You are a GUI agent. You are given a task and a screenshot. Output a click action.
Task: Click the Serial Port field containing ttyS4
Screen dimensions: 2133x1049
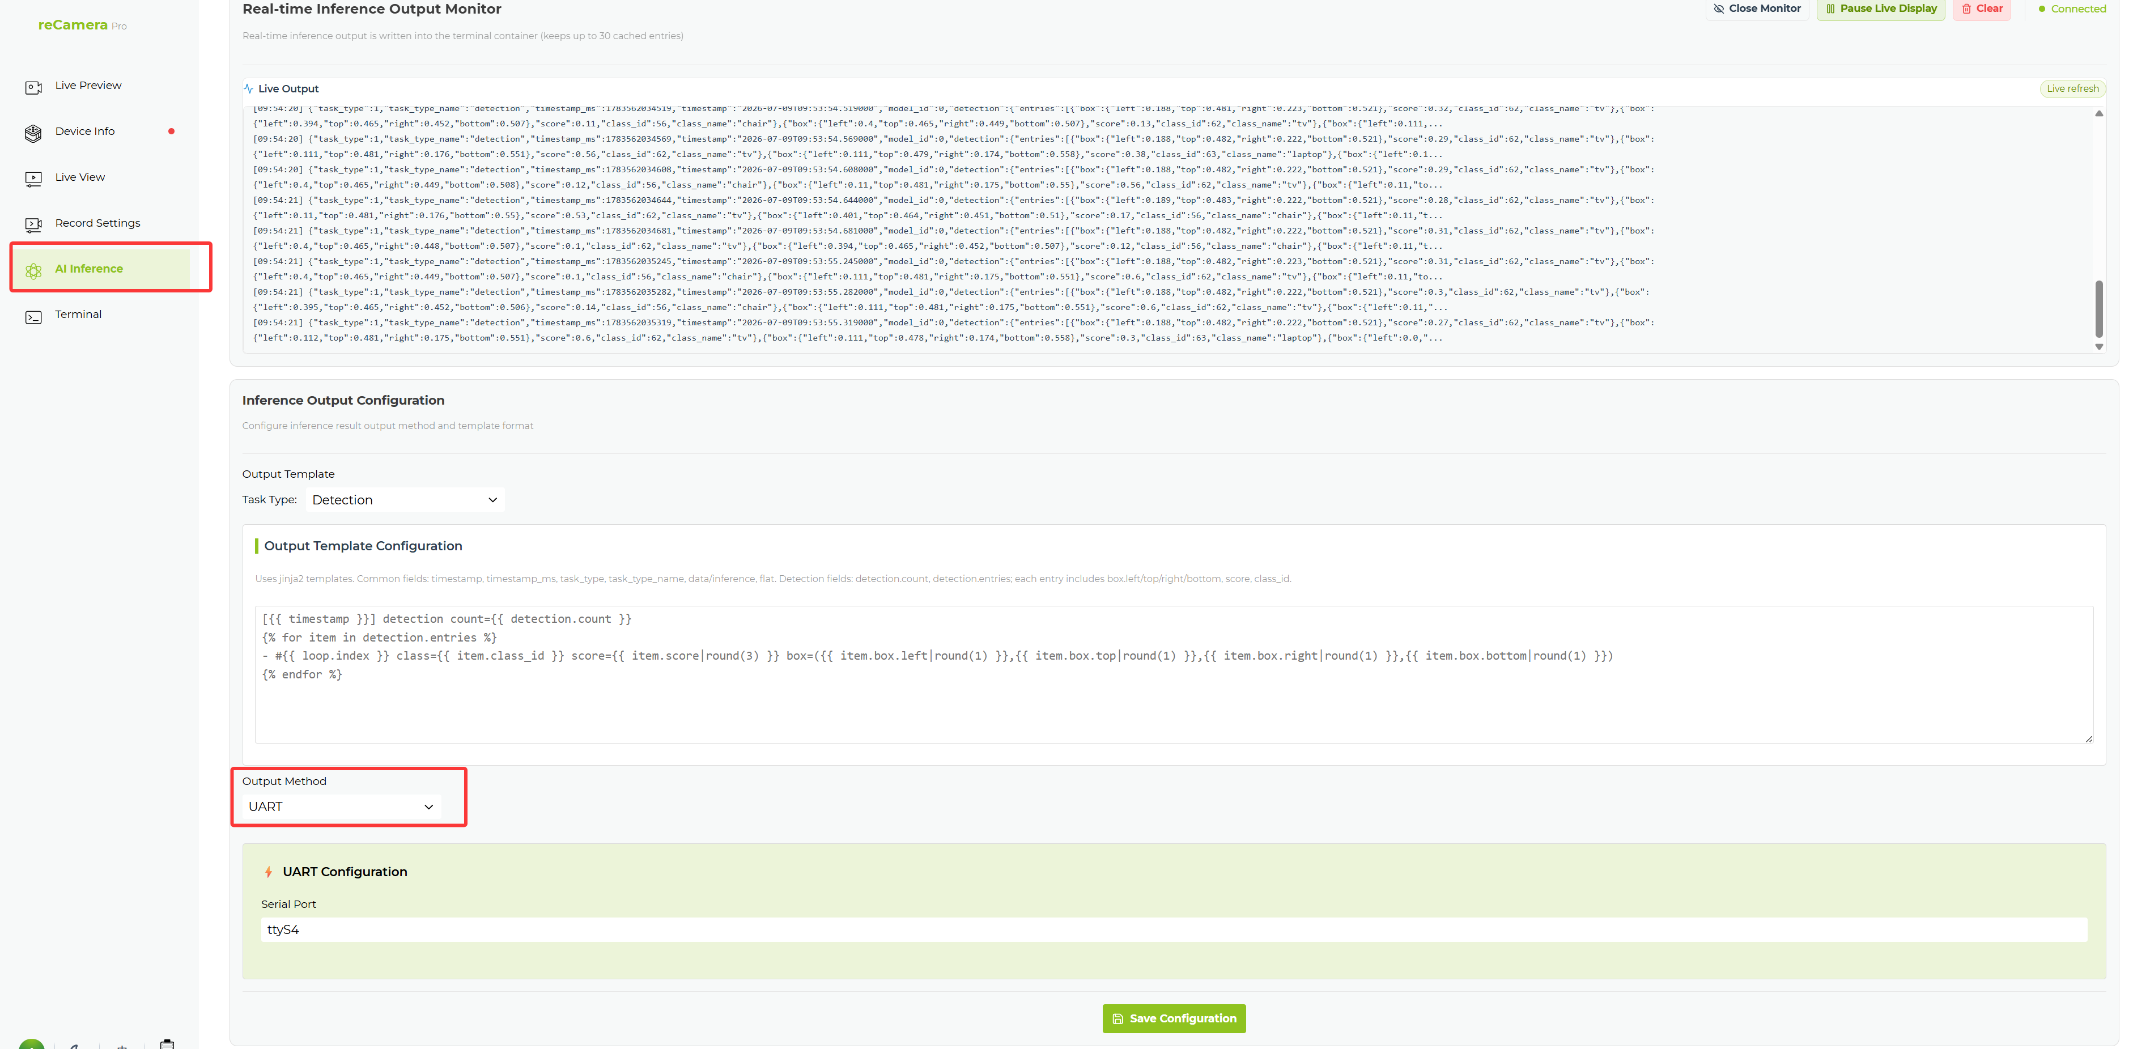coord(1174,930)
